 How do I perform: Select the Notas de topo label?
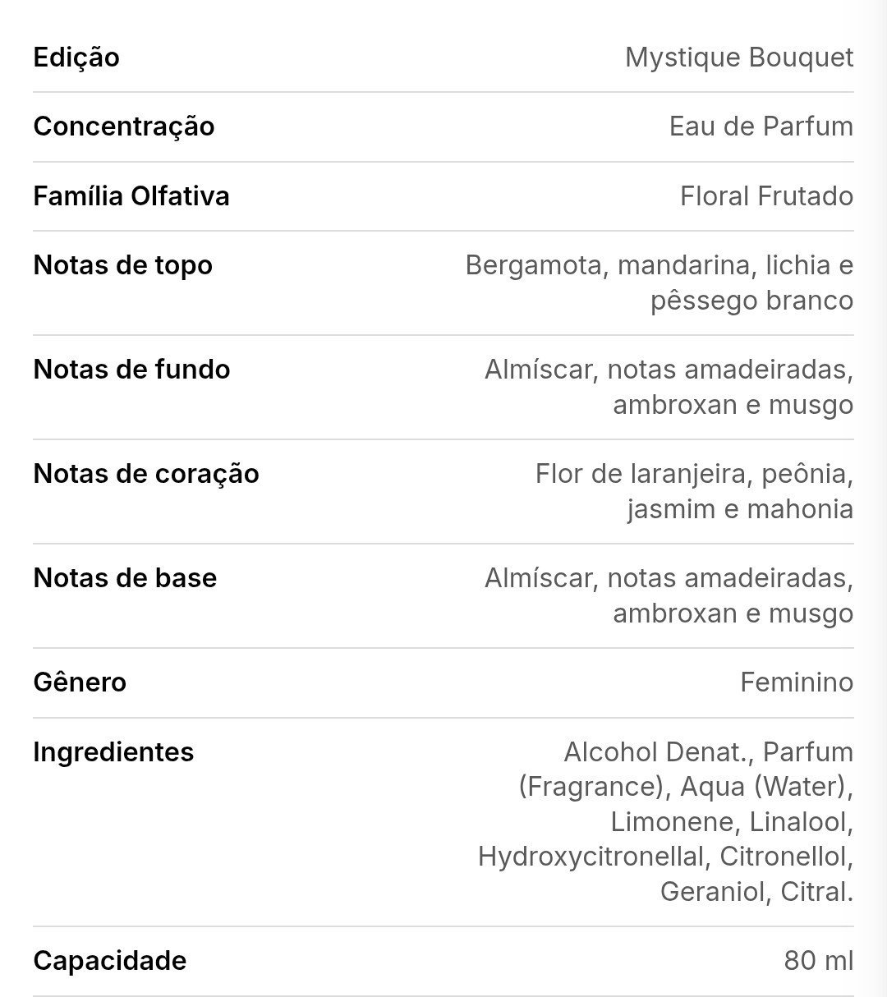pyautogui.click(x=123, y=265)
